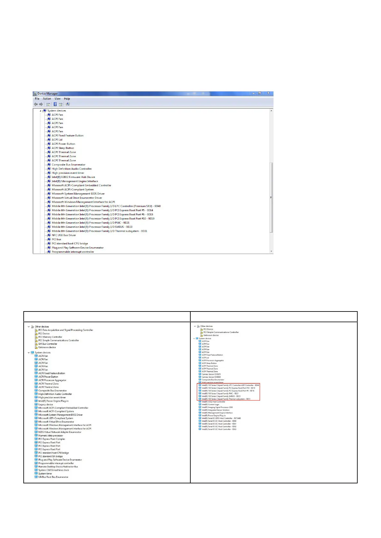
Task: Click monitor icon beside UMBus Root Bus Enumerator
Action: click(x=36, y=477)
